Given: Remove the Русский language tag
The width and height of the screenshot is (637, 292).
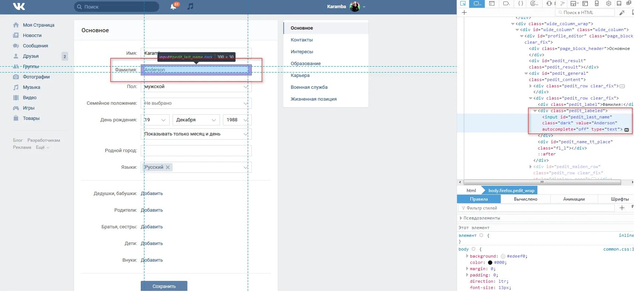Looking at the screenshot, I should 168,167.
